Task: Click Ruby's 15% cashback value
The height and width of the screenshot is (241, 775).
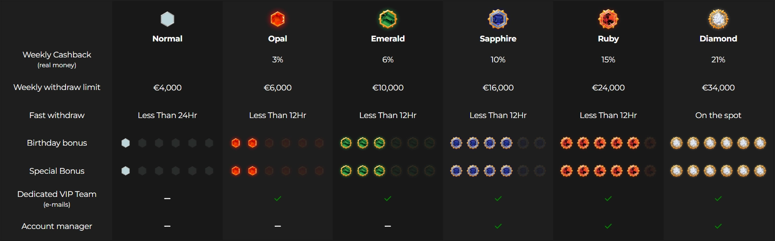Action: 608,60
